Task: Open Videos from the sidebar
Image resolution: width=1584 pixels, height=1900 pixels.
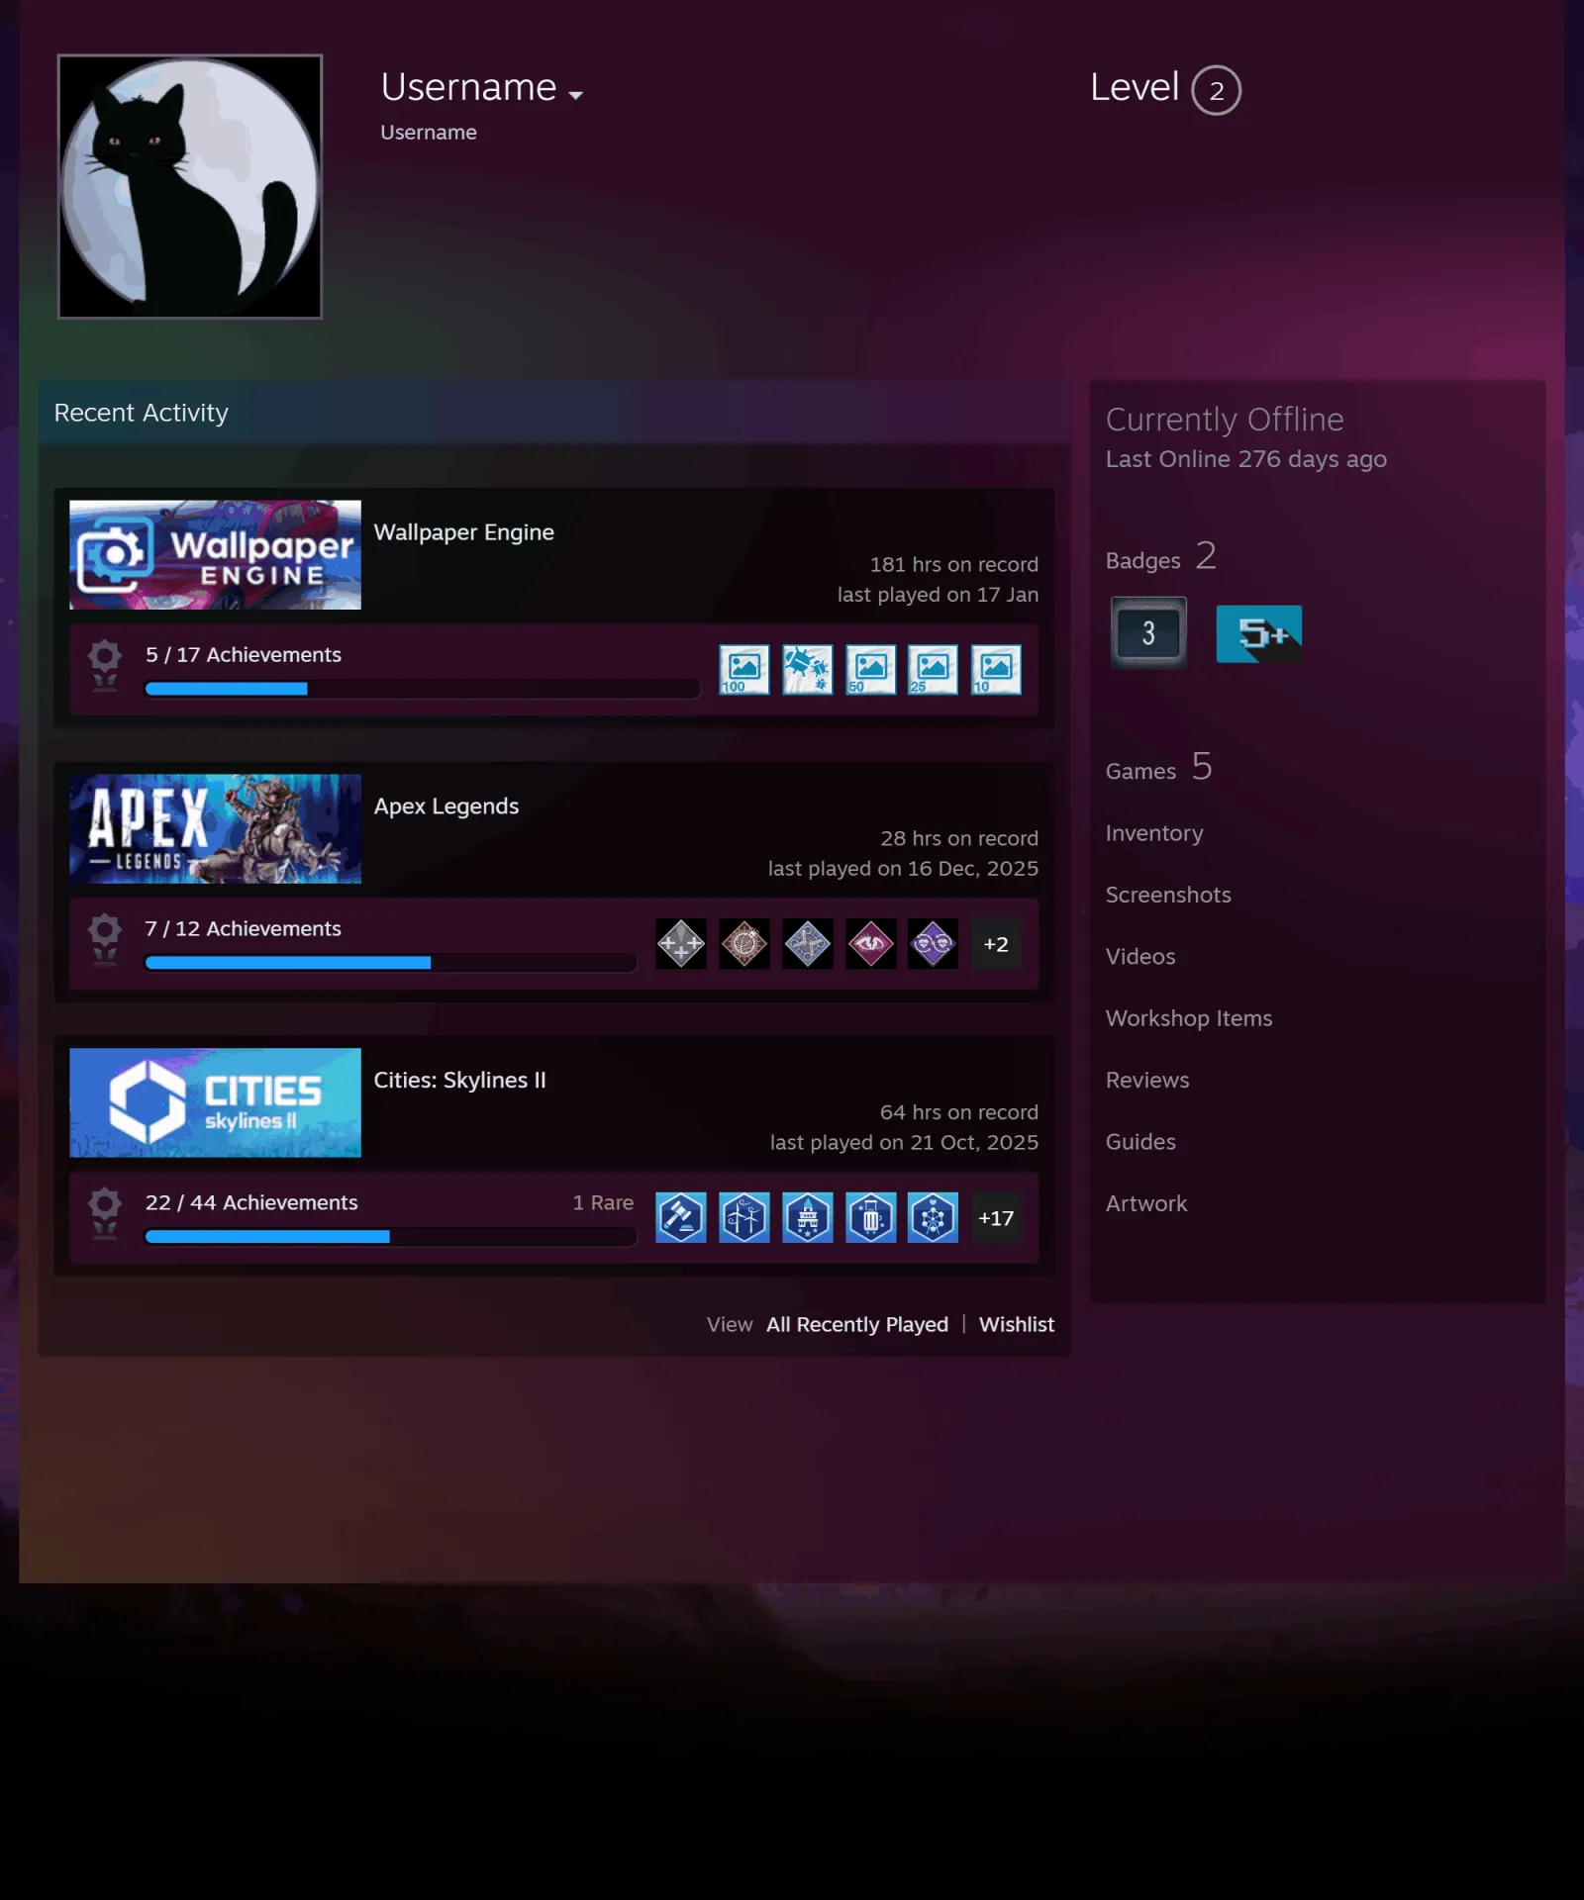Action: (x=1140, y=957)
